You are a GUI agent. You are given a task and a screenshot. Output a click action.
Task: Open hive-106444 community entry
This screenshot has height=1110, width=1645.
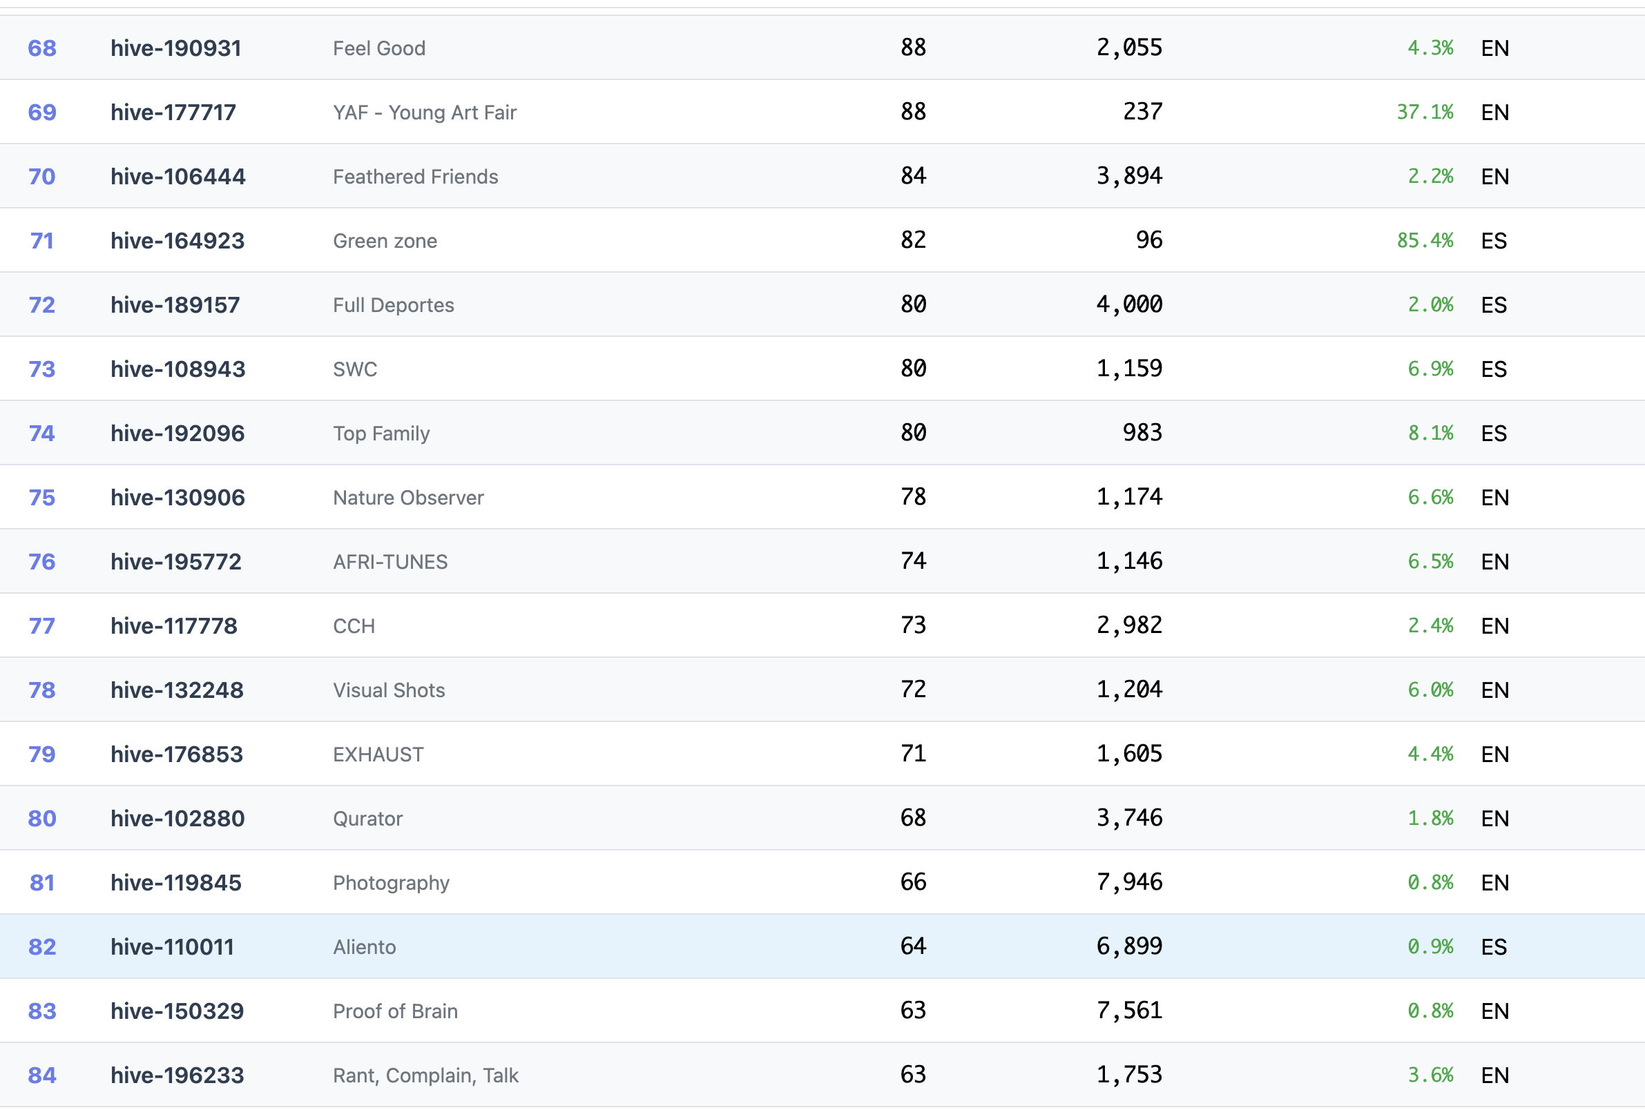tap(177, 177)
